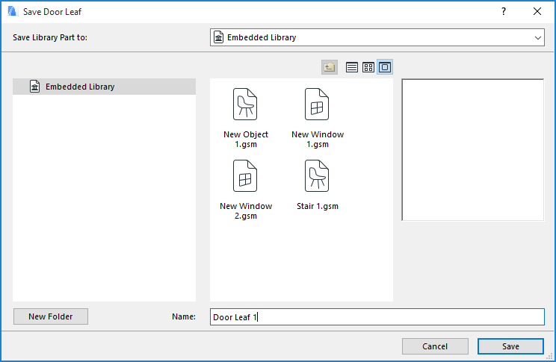Click the Embedded Library tree icon
The image size is (556, 362).
coord(34,87)
